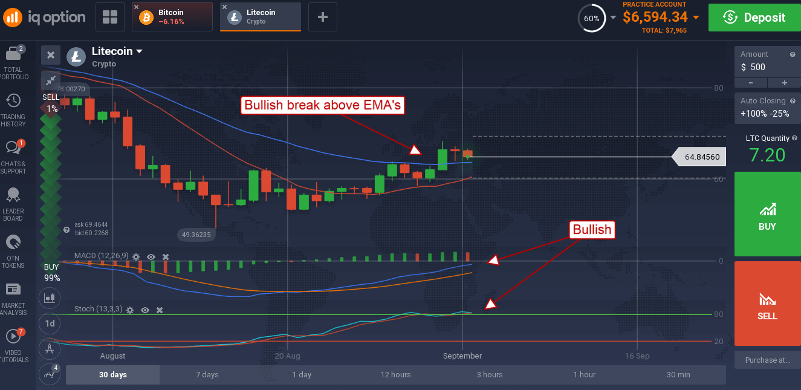The width and height of the screenshot is (801, 390).
Task: Select the 1 day time range
Action: pos(302,374)
